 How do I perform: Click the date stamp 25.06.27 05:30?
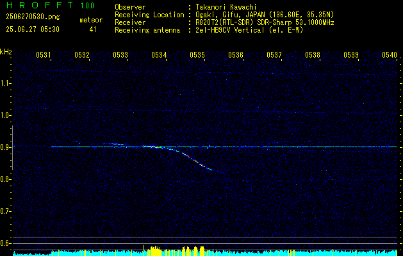pyautogui.click(x=33, y=29)
